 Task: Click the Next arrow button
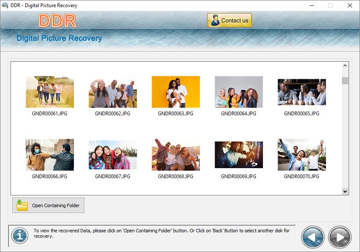click(x=339, y=237)
